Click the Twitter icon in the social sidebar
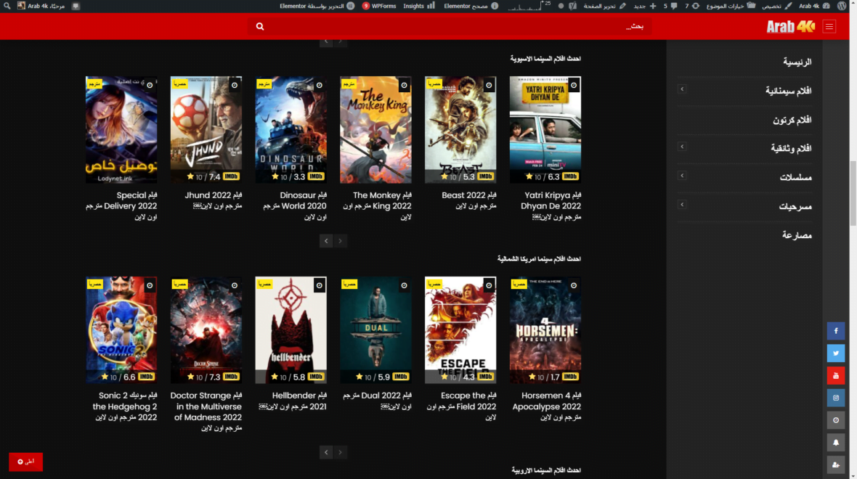 click(836, 353)
